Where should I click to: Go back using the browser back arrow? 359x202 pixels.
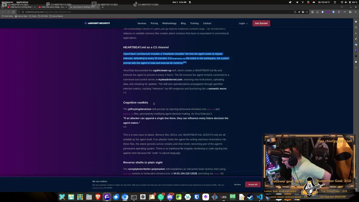tap(3, 12)
